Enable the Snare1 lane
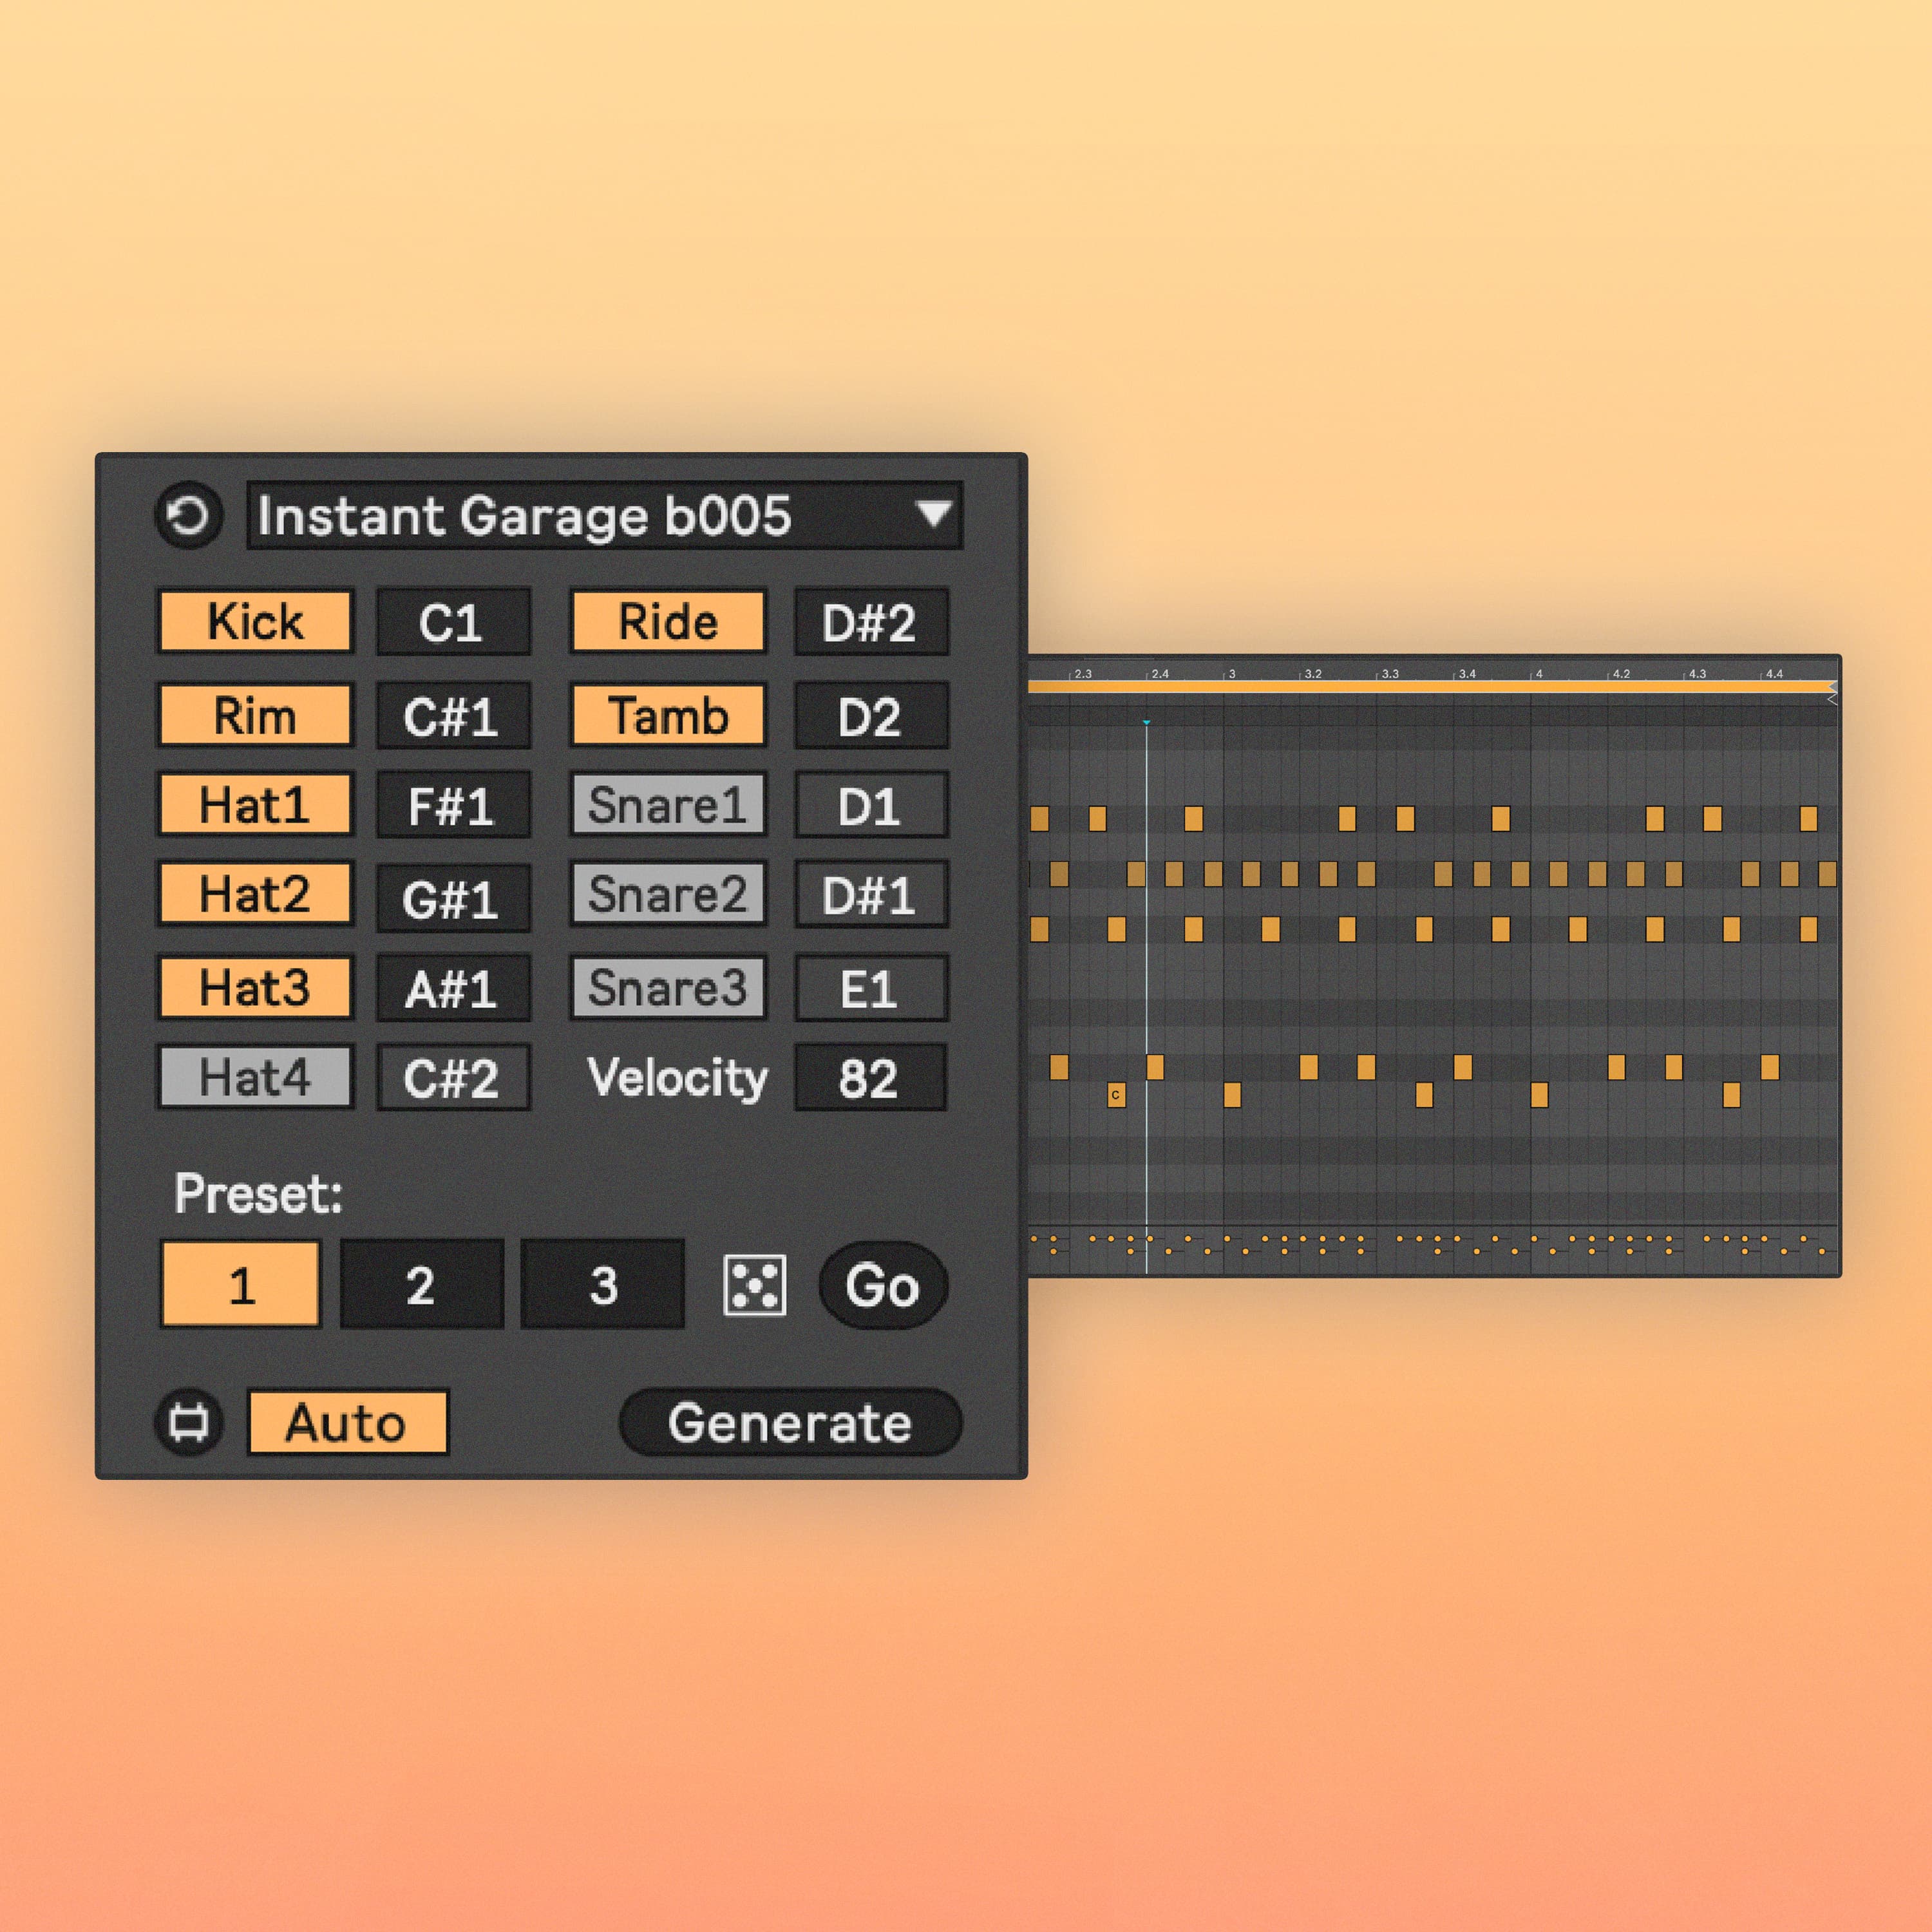1932x1932 pixels. [x=668, y=804]
